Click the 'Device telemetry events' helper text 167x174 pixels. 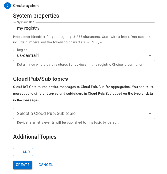click(x=68, y=122)
